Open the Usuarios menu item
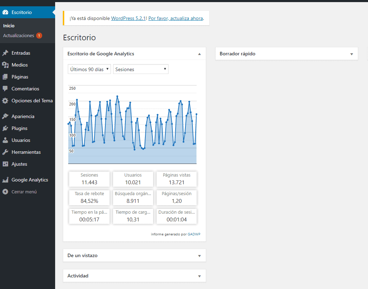The height and width of the screenshot is (289, 368). click(21, 140)
